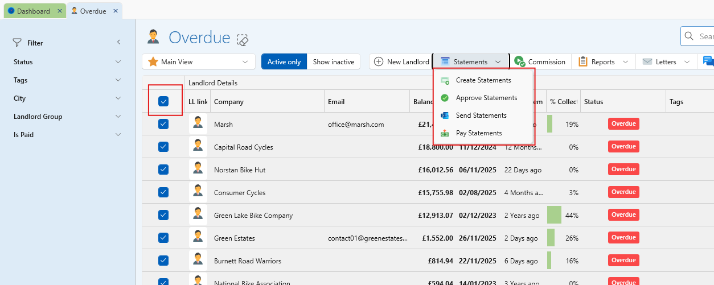Uncheck the Capital Road Cycles checkbox
Viewport: 714px width, 285px height.
163,147
